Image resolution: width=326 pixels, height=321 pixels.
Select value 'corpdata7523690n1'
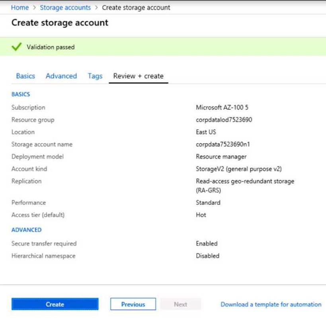point(223,144)
